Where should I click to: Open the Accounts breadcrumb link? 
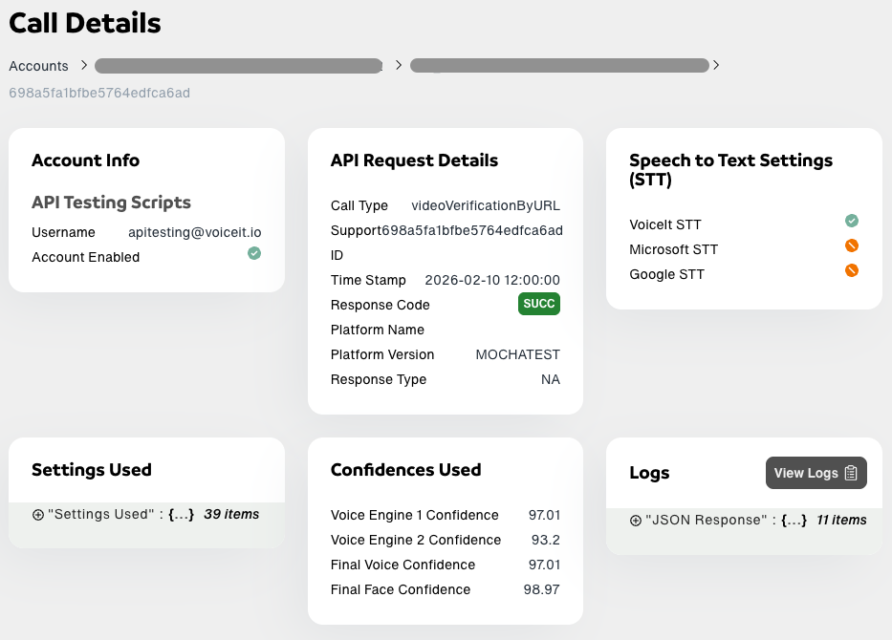click(38, 66)
